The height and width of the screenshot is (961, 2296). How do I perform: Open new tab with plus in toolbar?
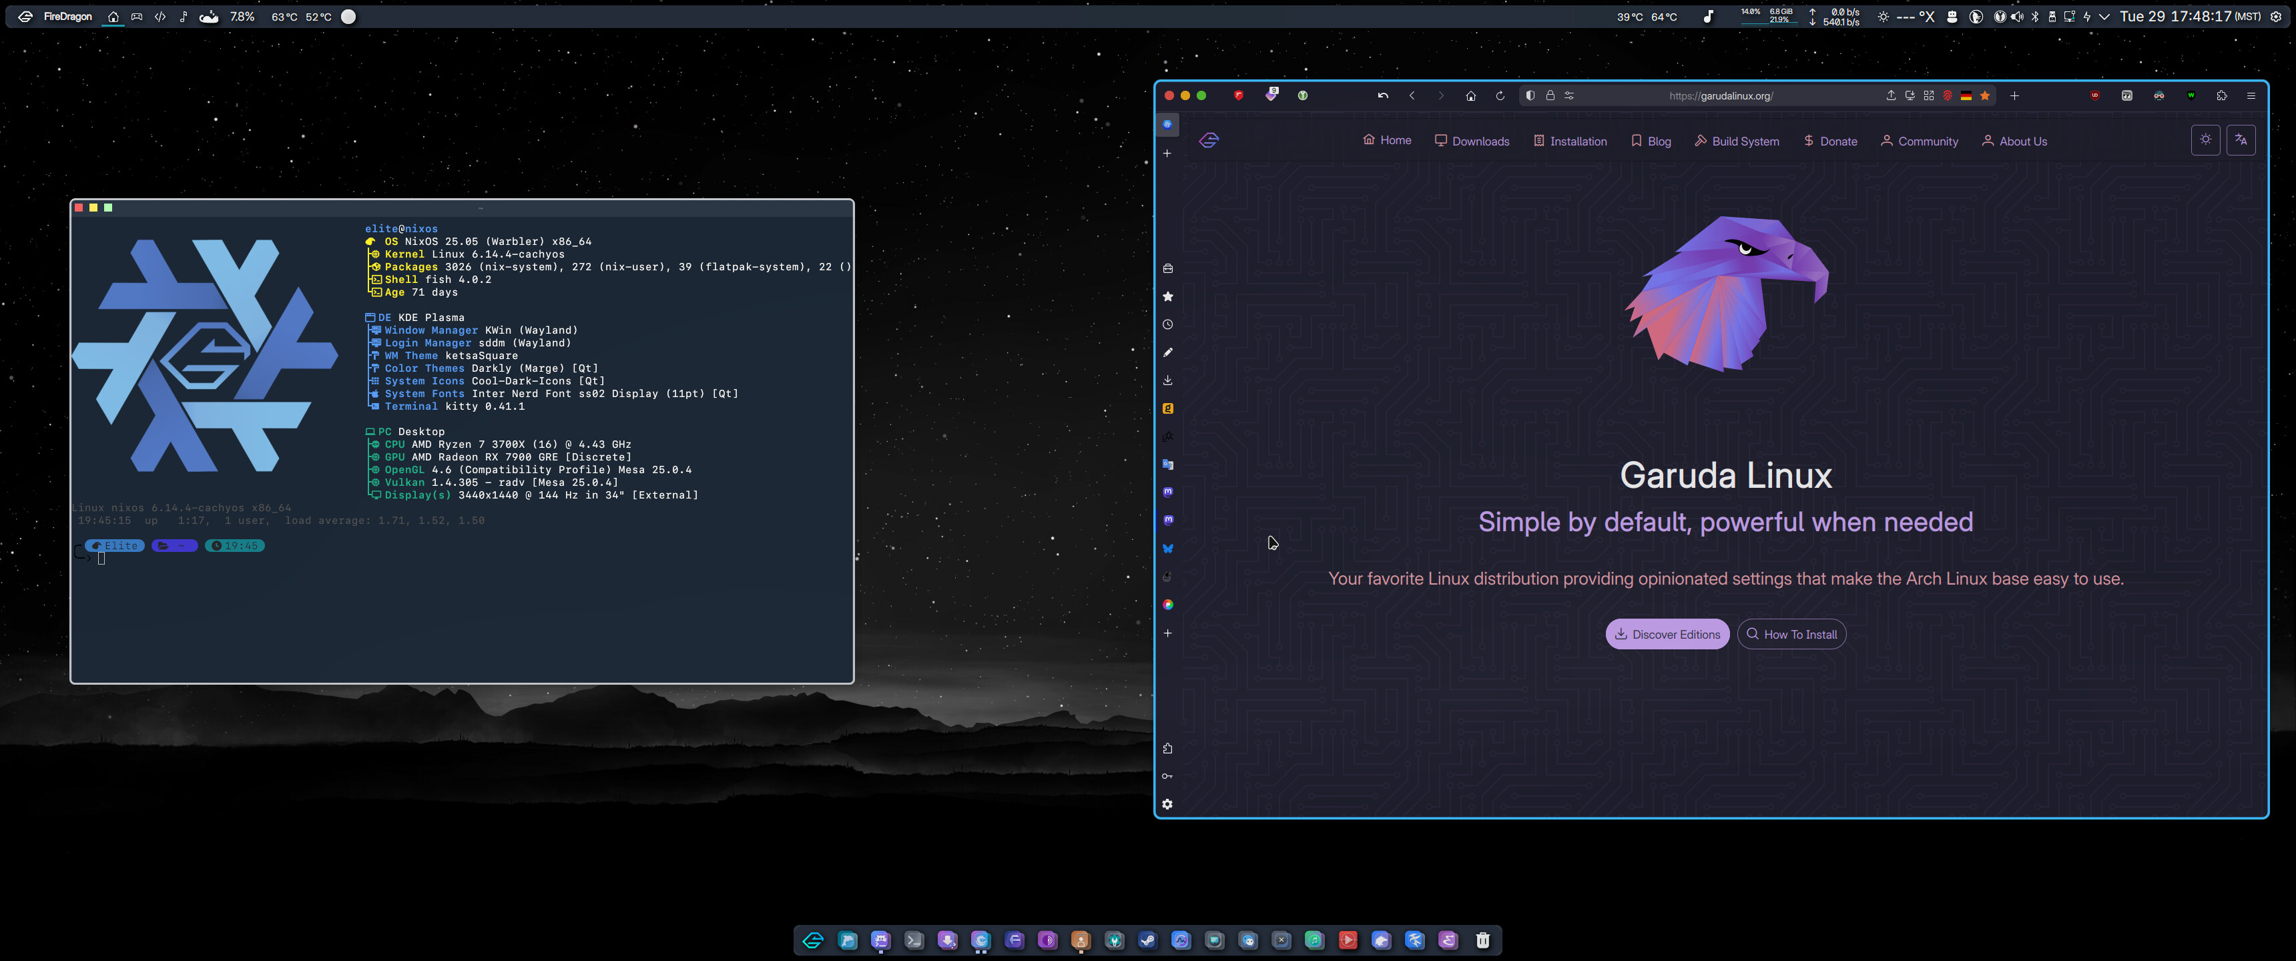click(2014, 95)
